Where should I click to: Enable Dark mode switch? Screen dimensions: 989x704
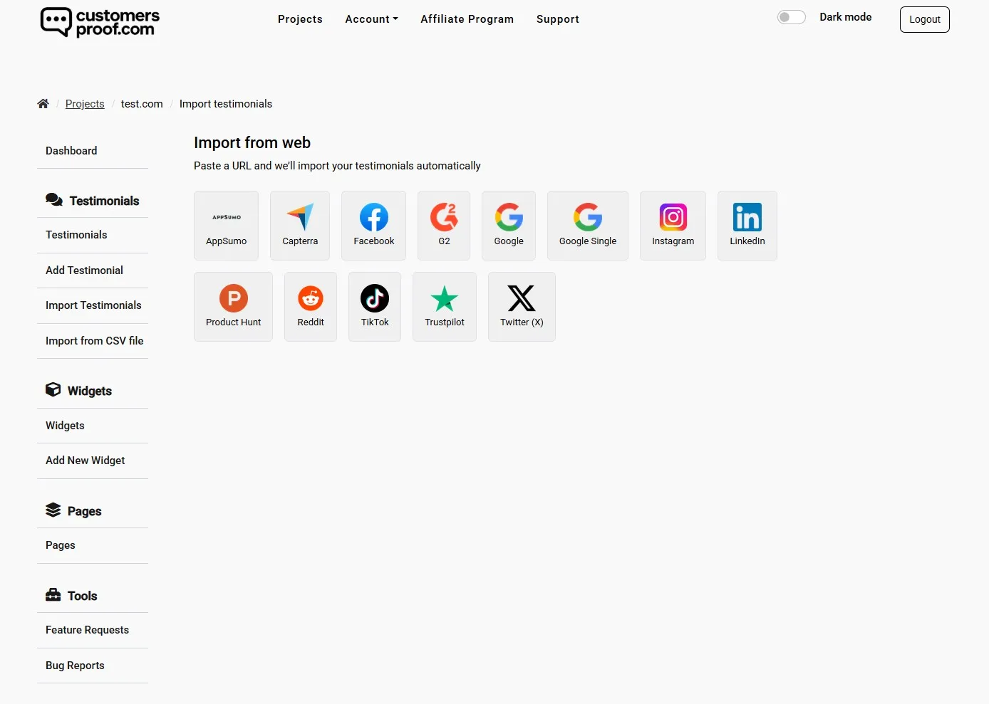coord(791,16)
